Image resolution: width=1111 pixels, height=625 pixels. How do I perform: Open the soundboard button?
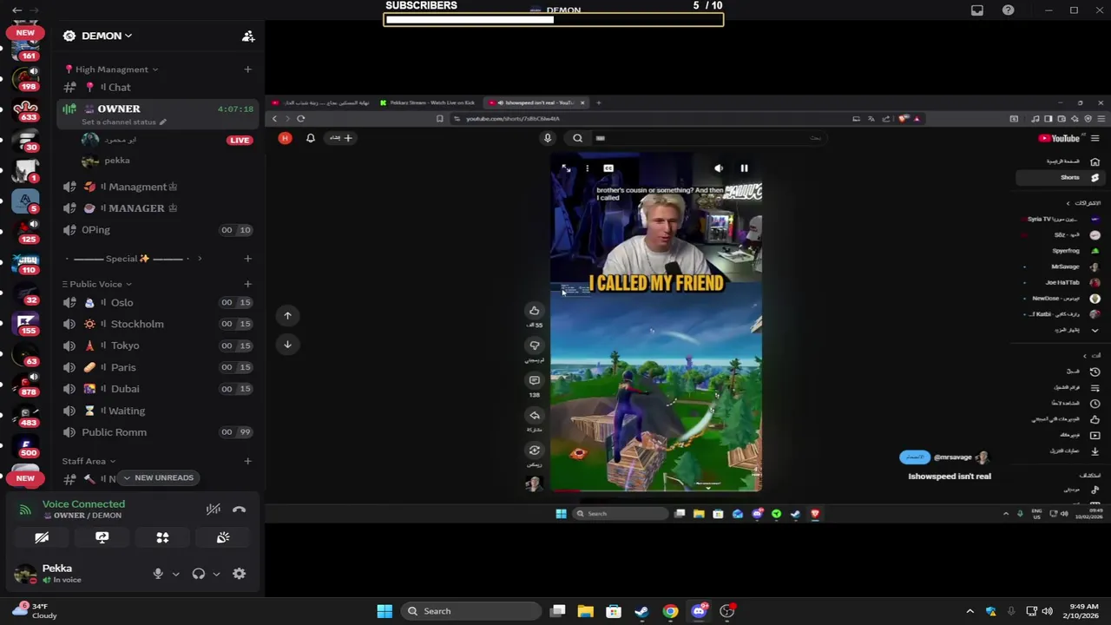click(223, 537)
